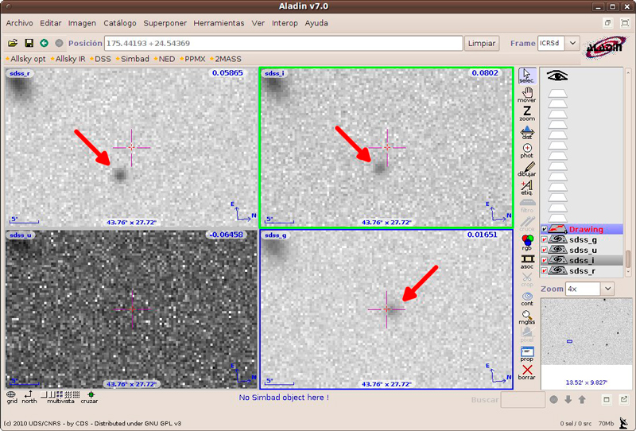Open the Imagen menu
636x431 pixels.
(x=82, y=23)
